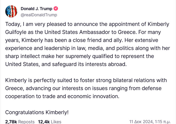Click the red verified badge icon
Image resolution: width=176 pixels, height=124 pixels.
tap(56, 9)
